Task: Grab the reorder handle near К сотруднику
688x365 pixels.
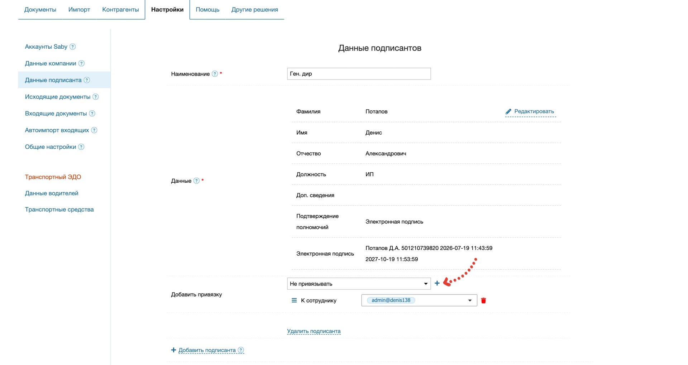Action: pyautogui.click(x=294, y=301)
